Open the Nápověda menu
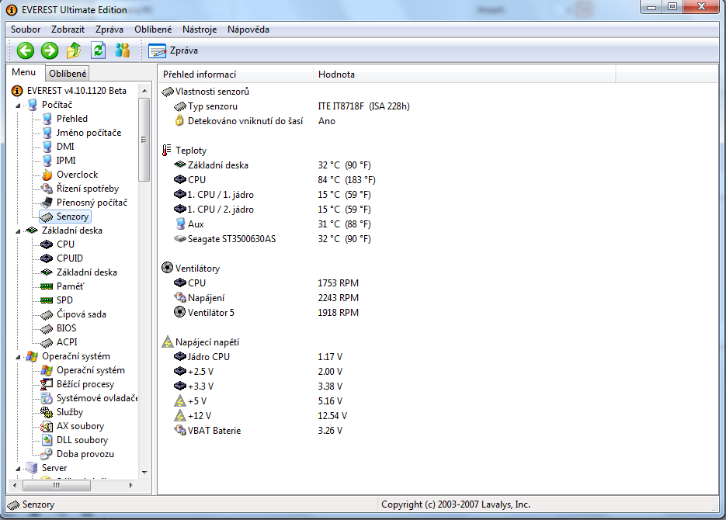The image size is (726, 520). pos(248,29)
